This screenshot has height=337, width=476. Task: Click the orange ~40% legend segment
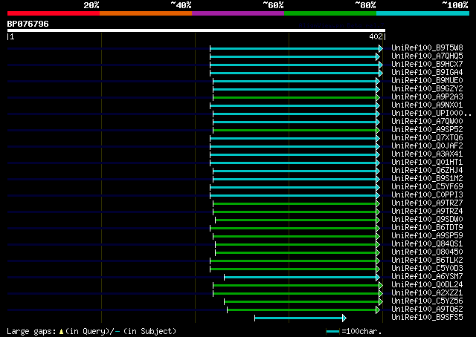tap(145, 13)
